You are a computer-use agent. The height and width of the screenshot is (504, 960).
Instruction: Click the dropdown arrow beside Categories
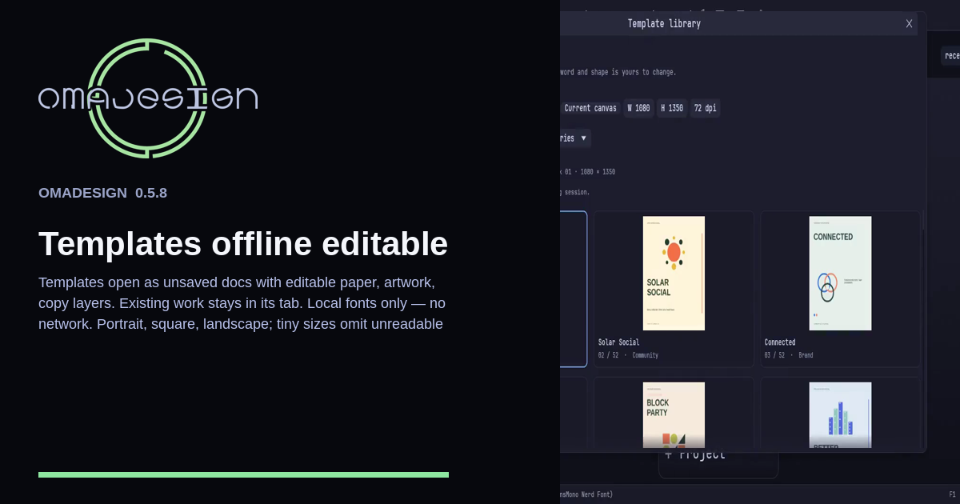point(584,138)
